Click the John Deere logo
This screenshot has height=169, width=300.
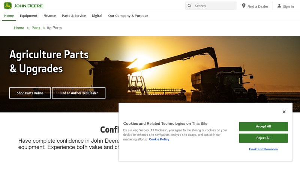click(23, 6)
